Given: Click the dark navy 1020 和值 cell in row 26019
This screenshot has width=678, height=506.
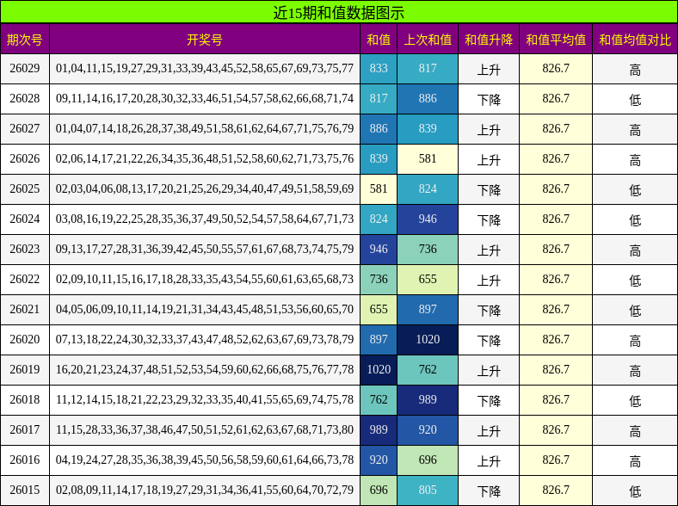Looking at the screenshot, I should click(379, 370).
